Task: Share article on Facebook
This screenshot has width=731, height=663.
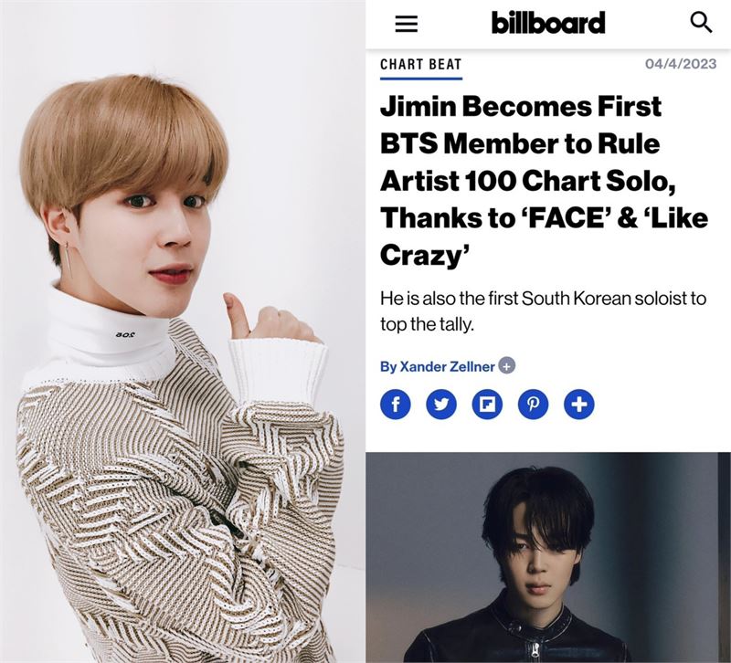Action: [x=396, y=404]
